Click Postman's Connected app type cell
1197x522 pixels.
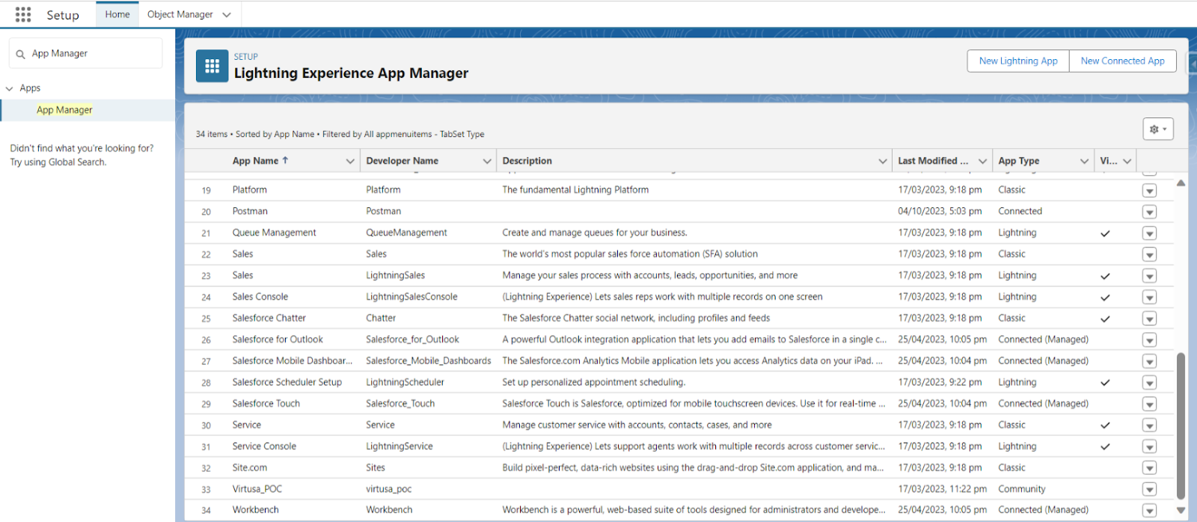pos(1020,212)
